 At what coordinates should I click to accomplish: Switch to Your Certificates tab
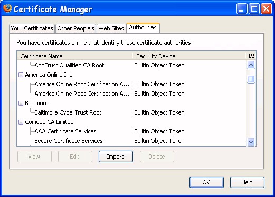click(32, 28)
